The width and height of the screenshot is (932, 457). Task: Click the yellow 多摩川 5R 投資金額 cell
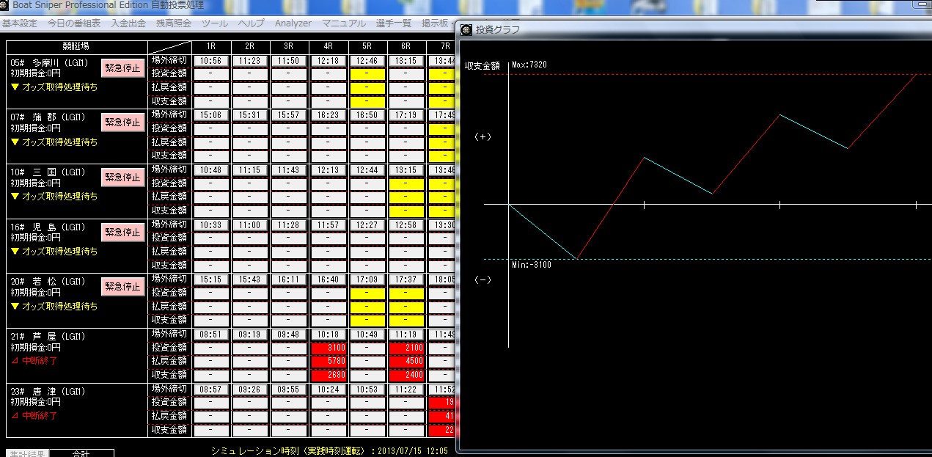pos(367,74)
